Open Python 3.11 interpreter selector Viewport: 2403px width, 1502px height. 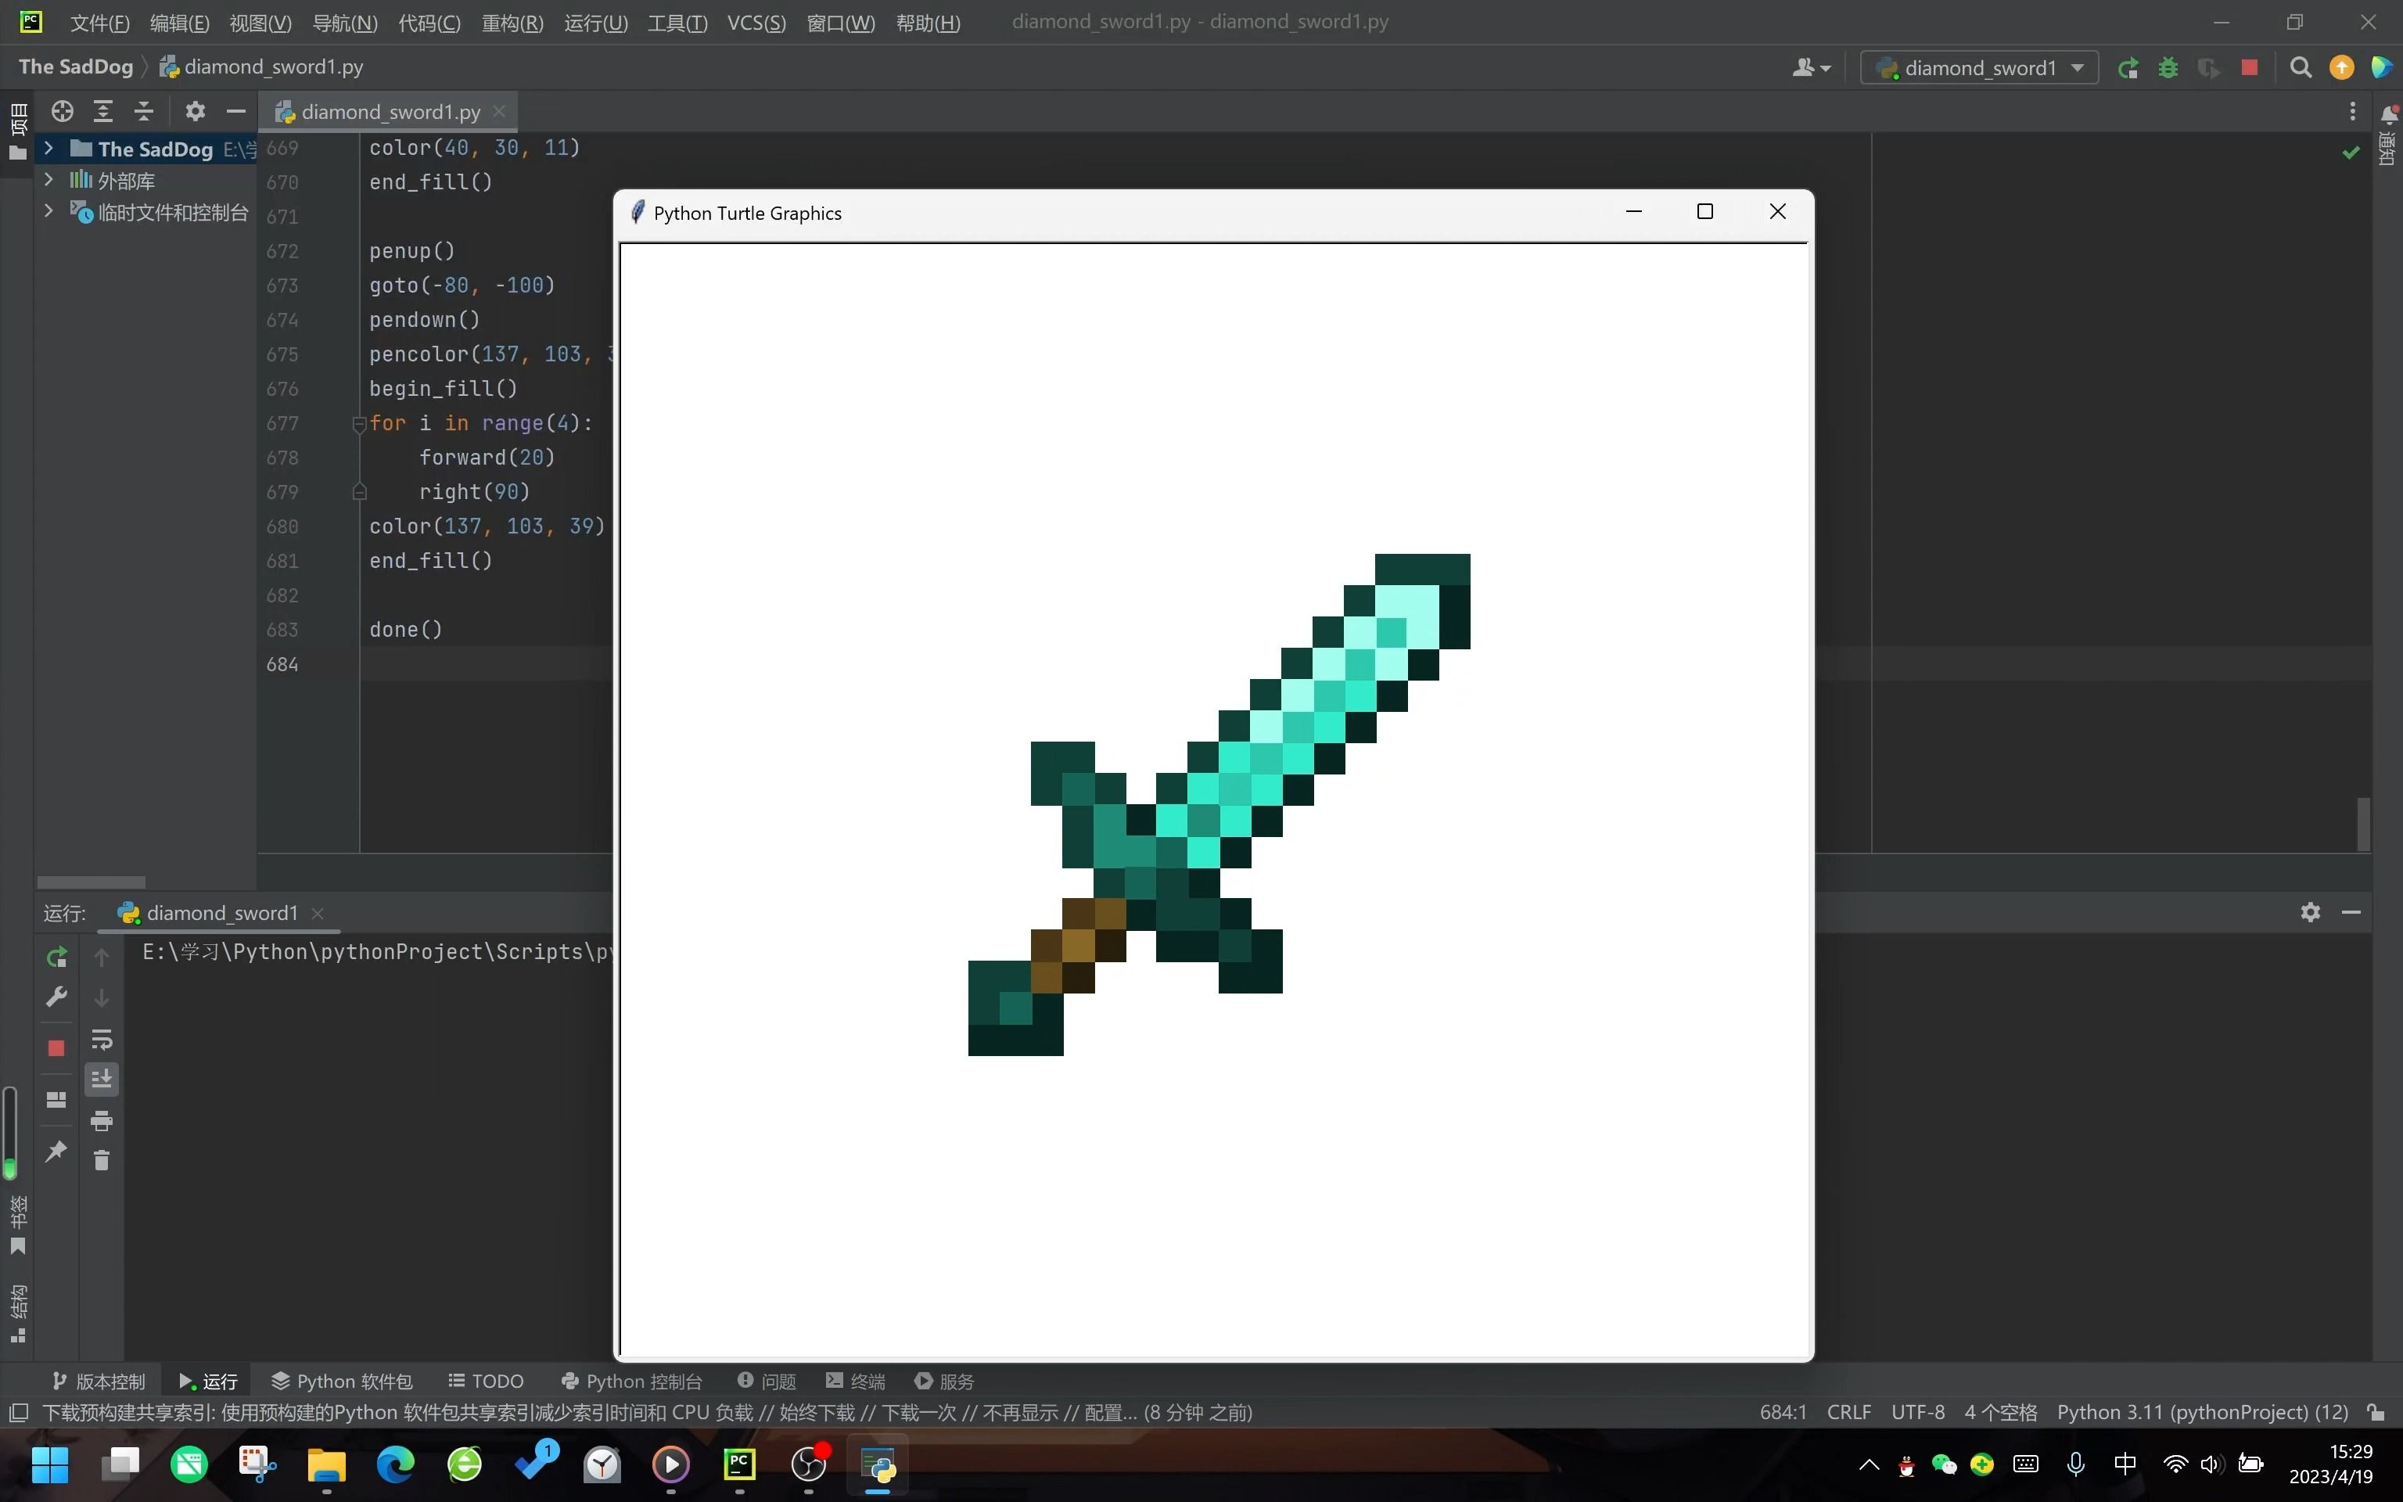[2203, 1411]
